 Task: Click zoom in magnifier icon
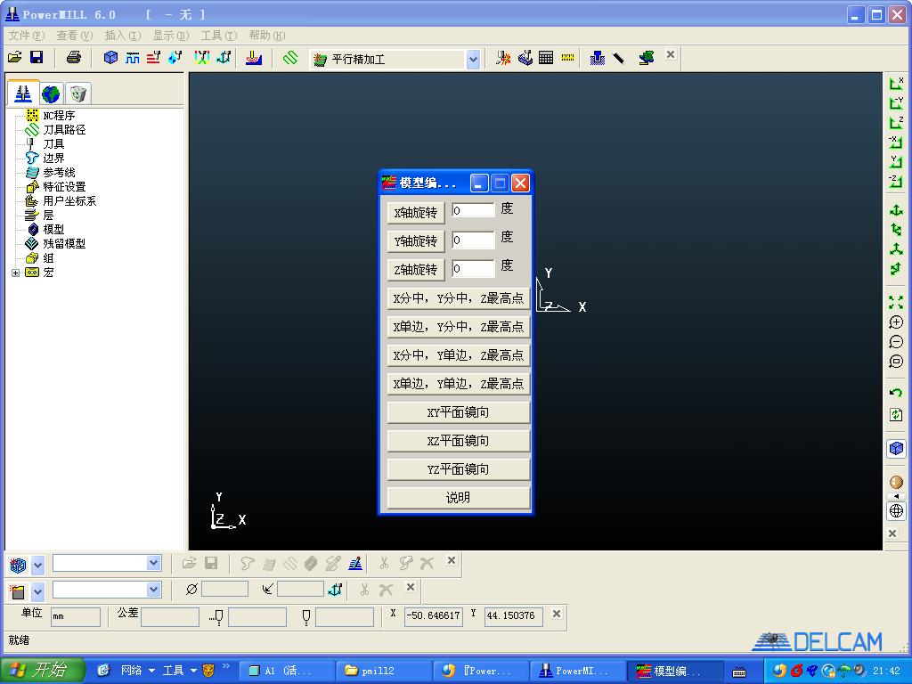pos(896,322)
